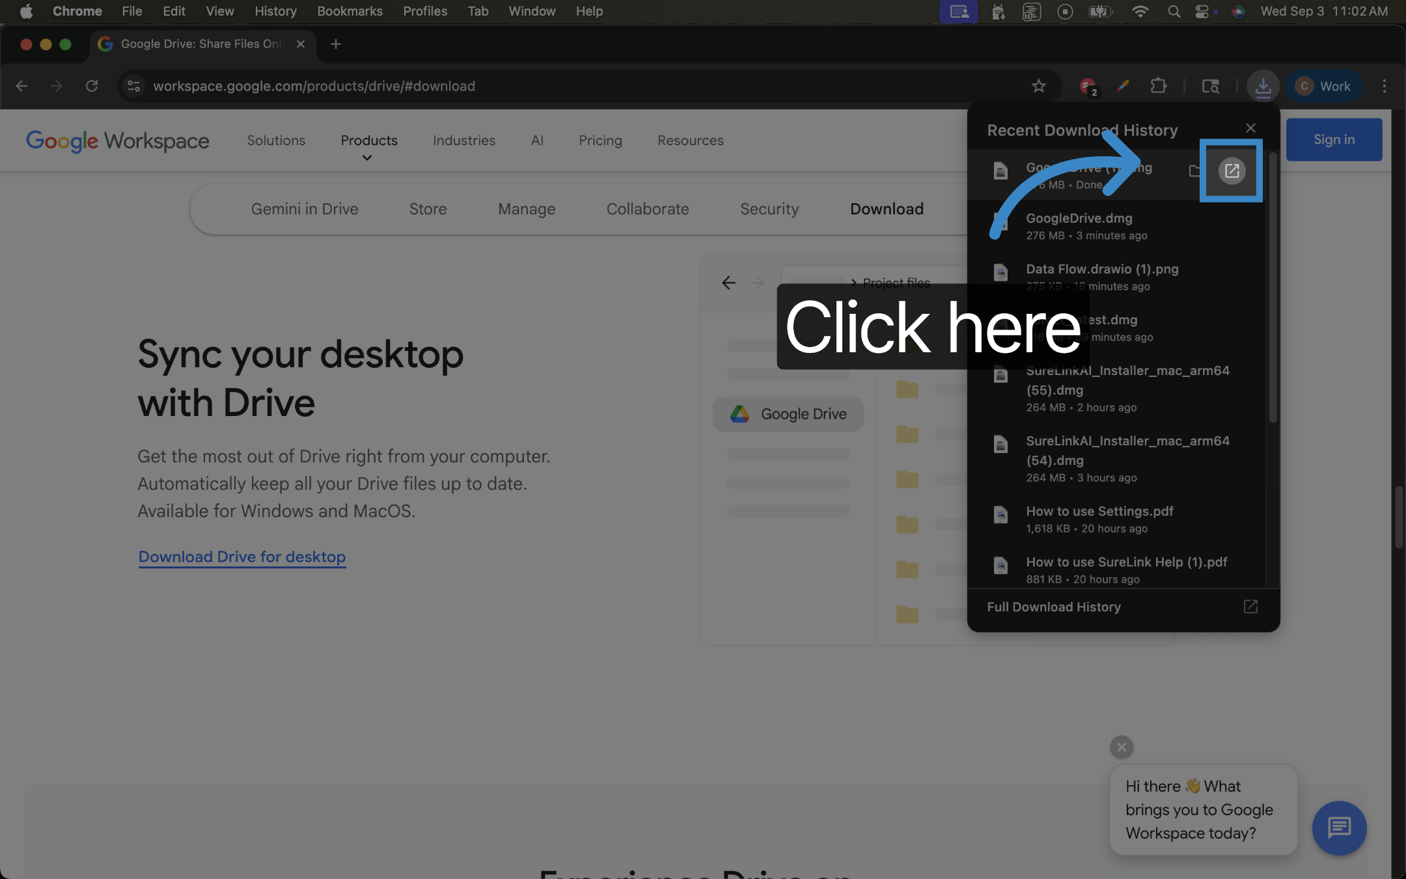
Task: Open the Profiles menu in menu bar
Action: point(425,11)
